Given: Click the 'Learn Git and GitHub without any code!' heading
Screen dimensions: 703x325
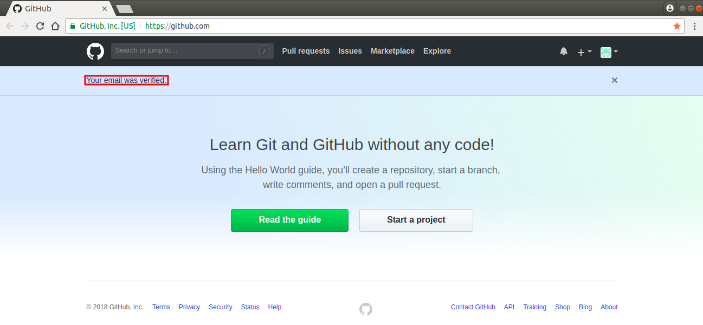Looking at the screenshot, I should (352, 145).
